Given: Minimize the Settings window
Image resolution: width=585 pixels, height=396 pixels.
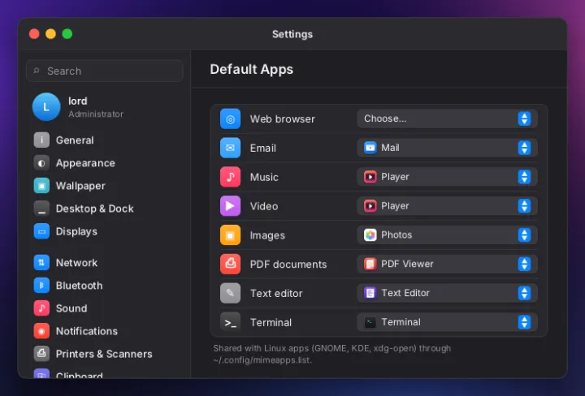Looking at the screenshot, I should [x=50, y=34].
